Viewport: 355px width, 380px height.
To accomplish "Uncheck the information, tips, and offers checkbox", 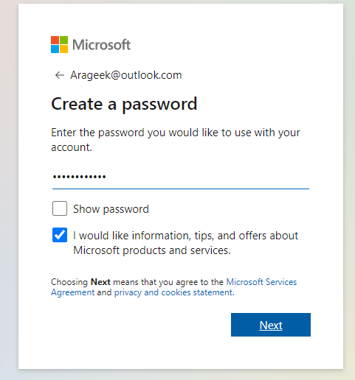I will pyautogui.click(x=60, y=235).
